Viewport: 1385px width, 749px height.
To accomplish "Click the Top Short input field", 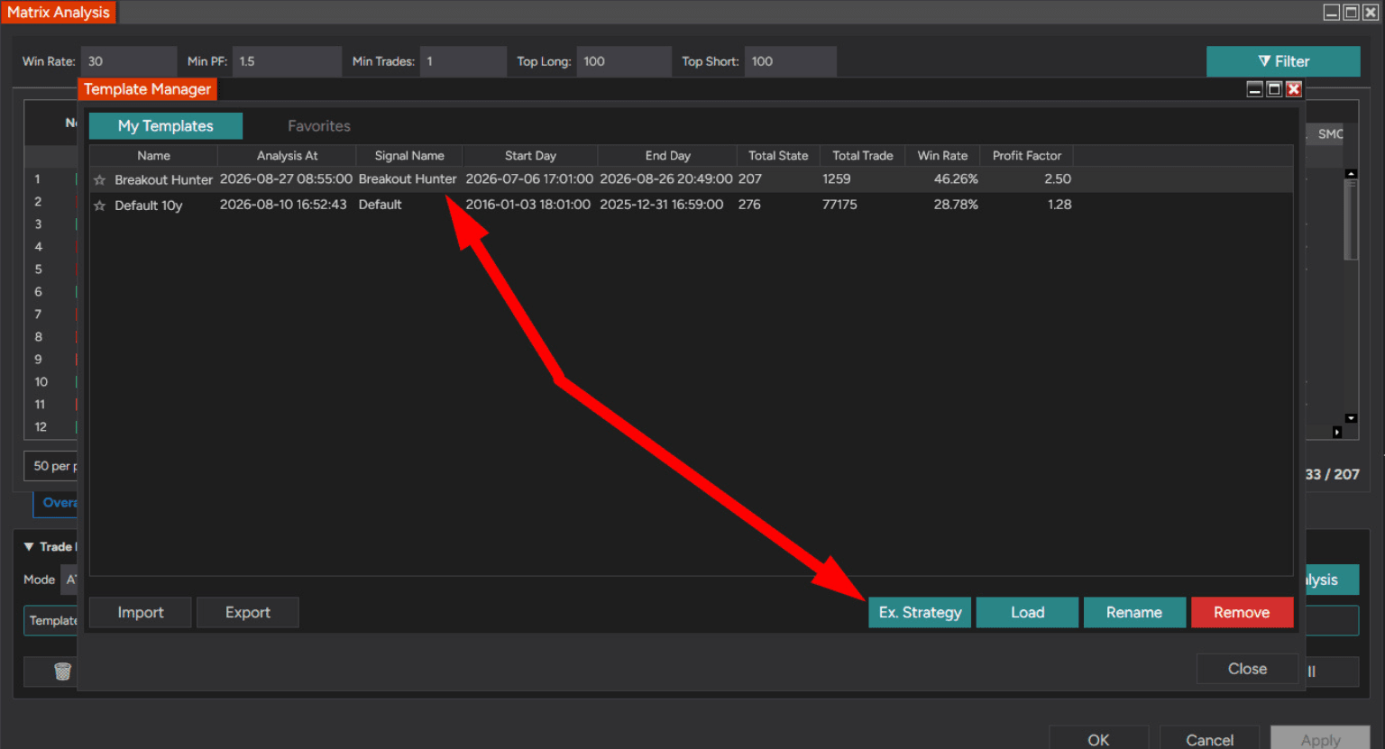I will pos(791,61).
